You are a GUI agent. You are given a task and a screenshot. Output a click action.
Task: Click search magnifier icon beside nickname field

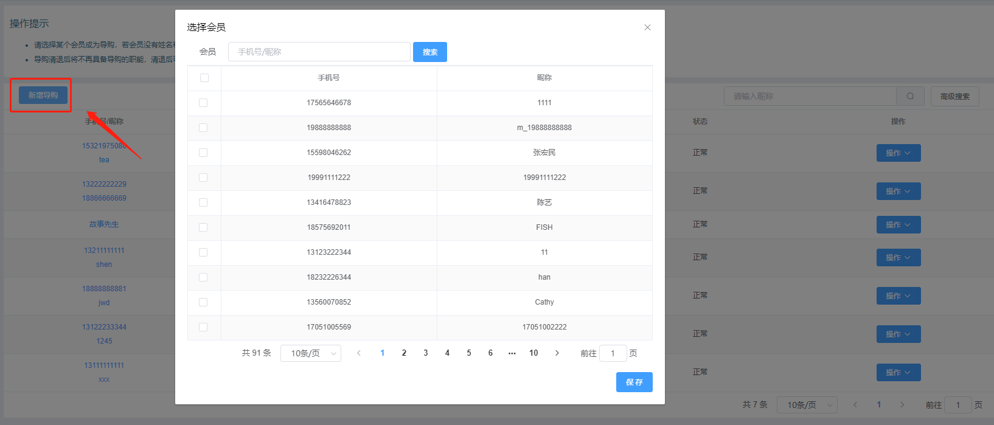click(910, 96)
